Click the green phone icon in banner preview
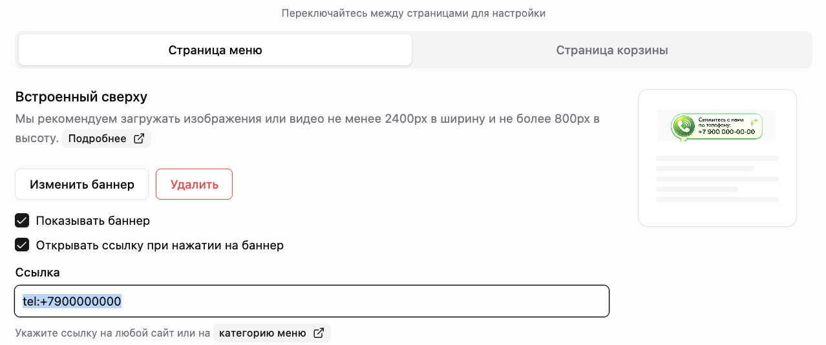The height and width of the screenshot is (345, 826). pyautogui.click(x=683, y=127)
